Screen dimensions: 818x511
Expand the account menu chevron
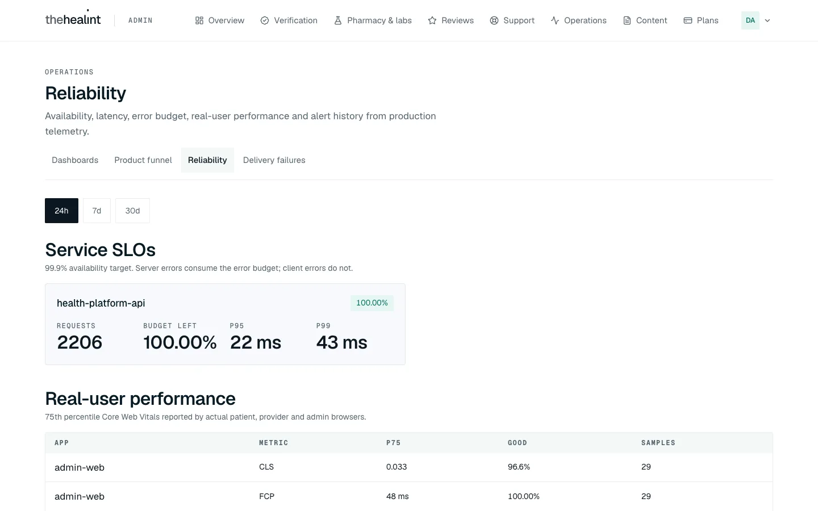[767, 20]
